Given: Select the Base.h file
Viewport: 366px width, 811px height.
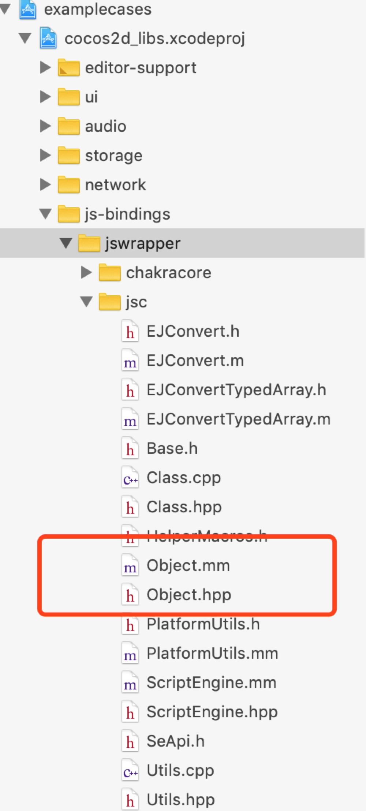Looking at the screenshot, I should point(172,449).
